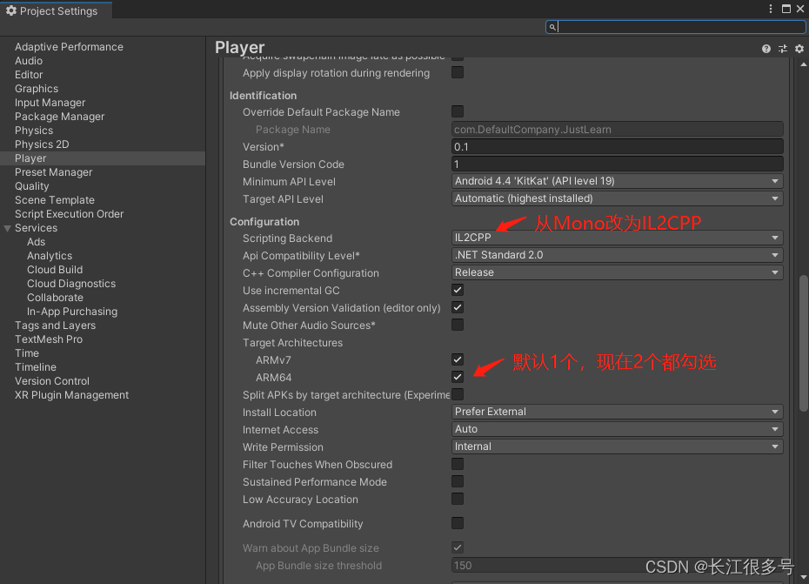Enable Sustained Performance Mode
The height and width of the screenshot is (584, 809).
click(458, 482)
